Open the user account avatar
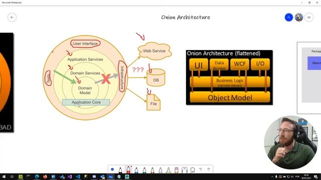Image resolution: width=321 pixels, height=180 pixels. click(299, 17)
